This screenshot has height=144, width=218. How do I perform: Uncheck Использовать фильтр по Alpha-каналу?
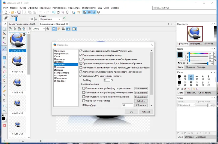pos(81,55)
